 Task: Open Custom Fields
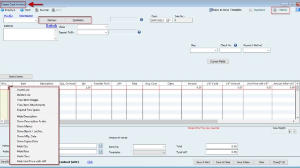pos(218,62)
